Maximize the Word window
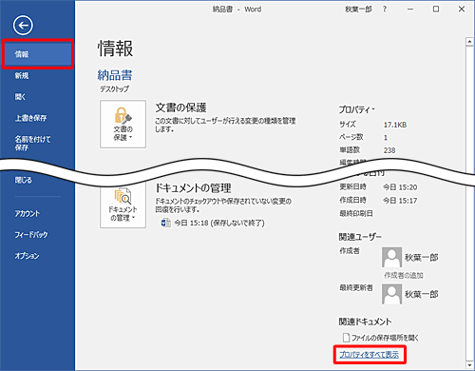475x371 pixels. (436, 10)
